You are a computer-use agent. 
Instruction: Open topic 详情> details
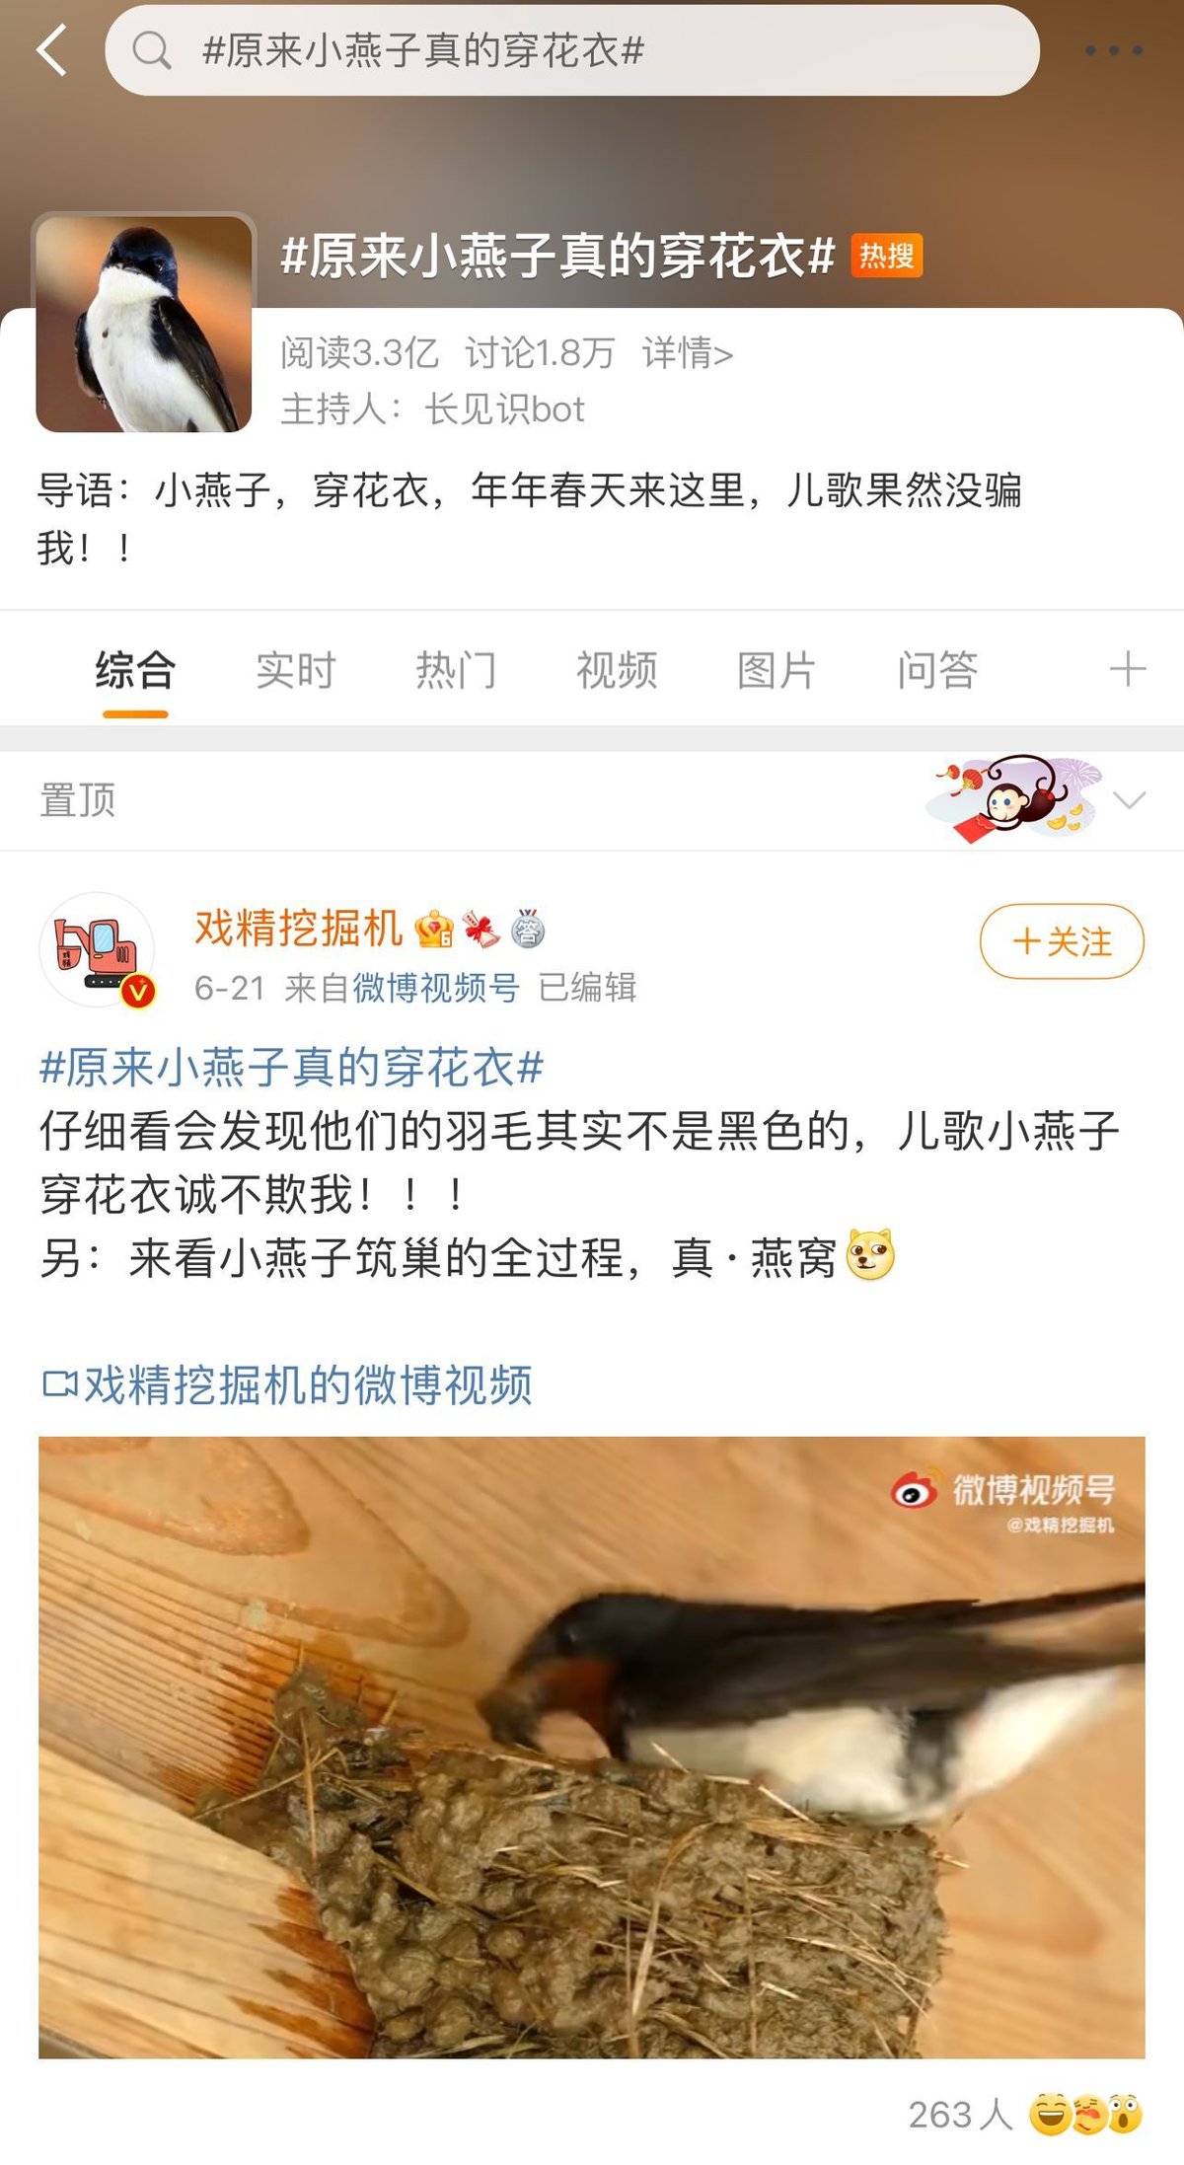[688, 352]
